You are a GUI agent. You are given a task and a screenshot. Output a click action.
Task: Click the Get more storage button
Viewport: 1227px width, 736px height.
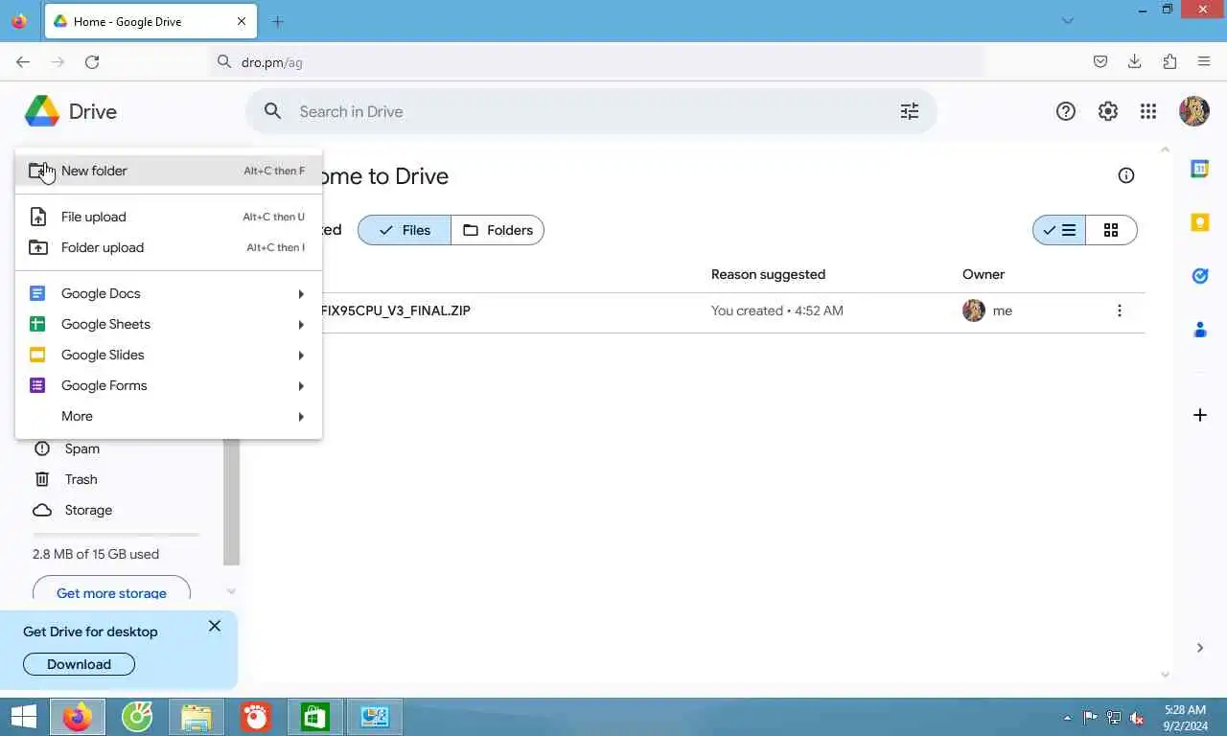(x=111, y=590)
